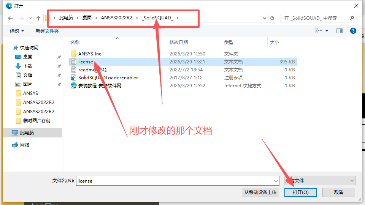
Task: Open address bar history dropdown
Action: point(265,18)
